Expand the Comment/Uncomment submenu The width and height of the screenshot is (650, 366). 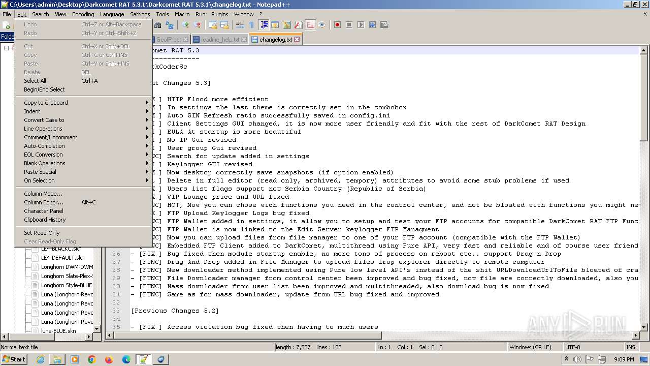(x=84, y=137)
